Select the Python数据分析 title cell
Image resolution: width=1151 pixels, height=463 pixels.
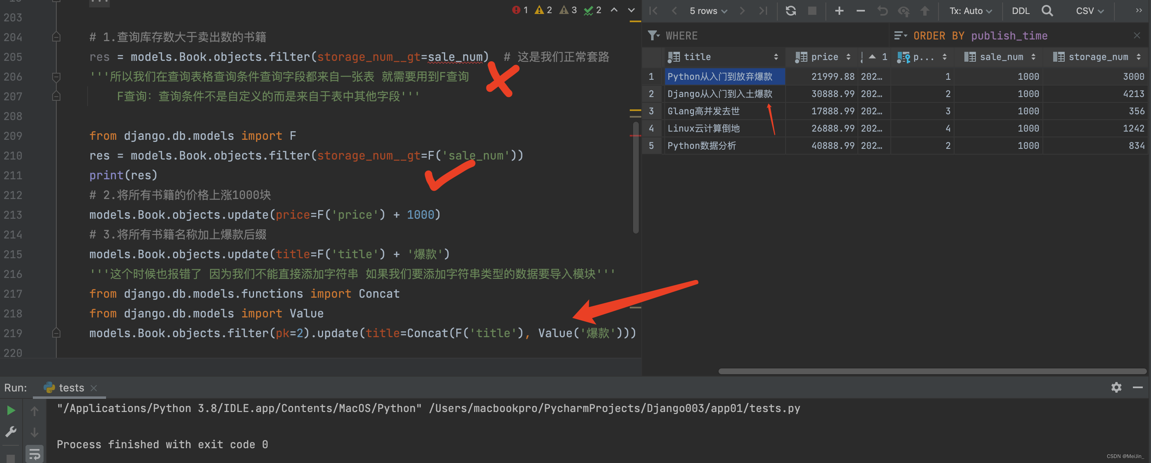(x=702, y=146)
